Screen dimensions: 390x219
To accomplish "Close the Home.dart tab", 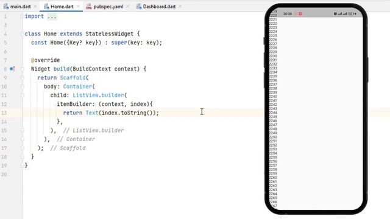I will coord(78,7).
